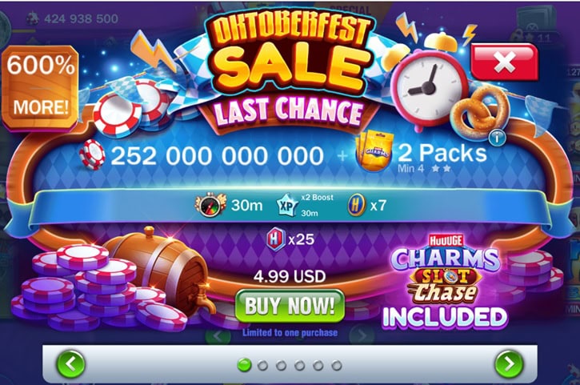Click the BUY NOW! button
The image size is (580, 385).
(x=290, y=306)
